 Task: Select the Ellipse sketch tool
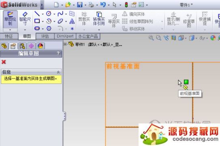click(60, 21)
